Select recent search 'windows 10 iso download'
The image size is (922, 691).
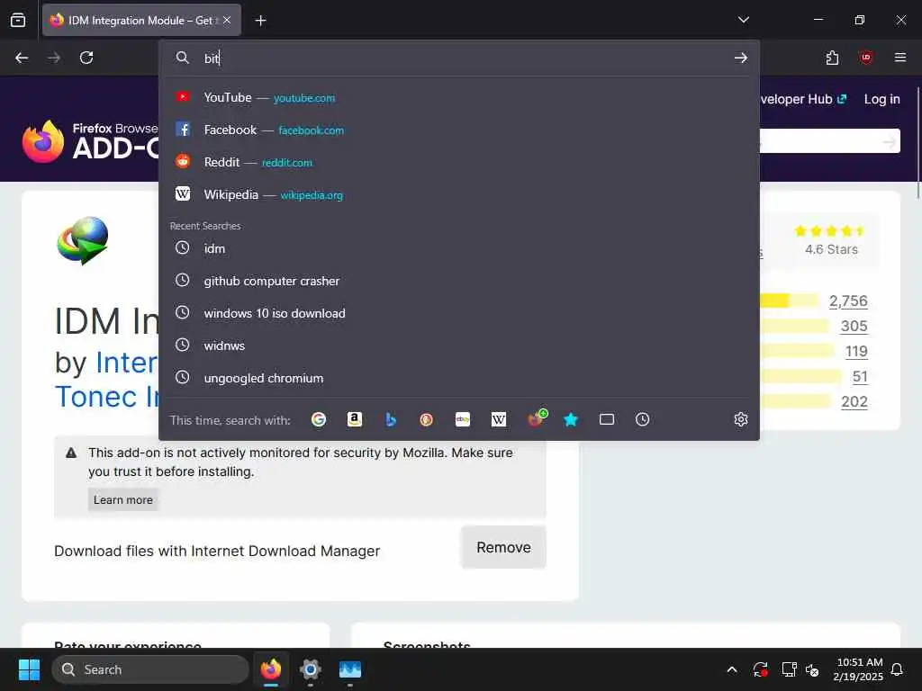click(458, 313)
